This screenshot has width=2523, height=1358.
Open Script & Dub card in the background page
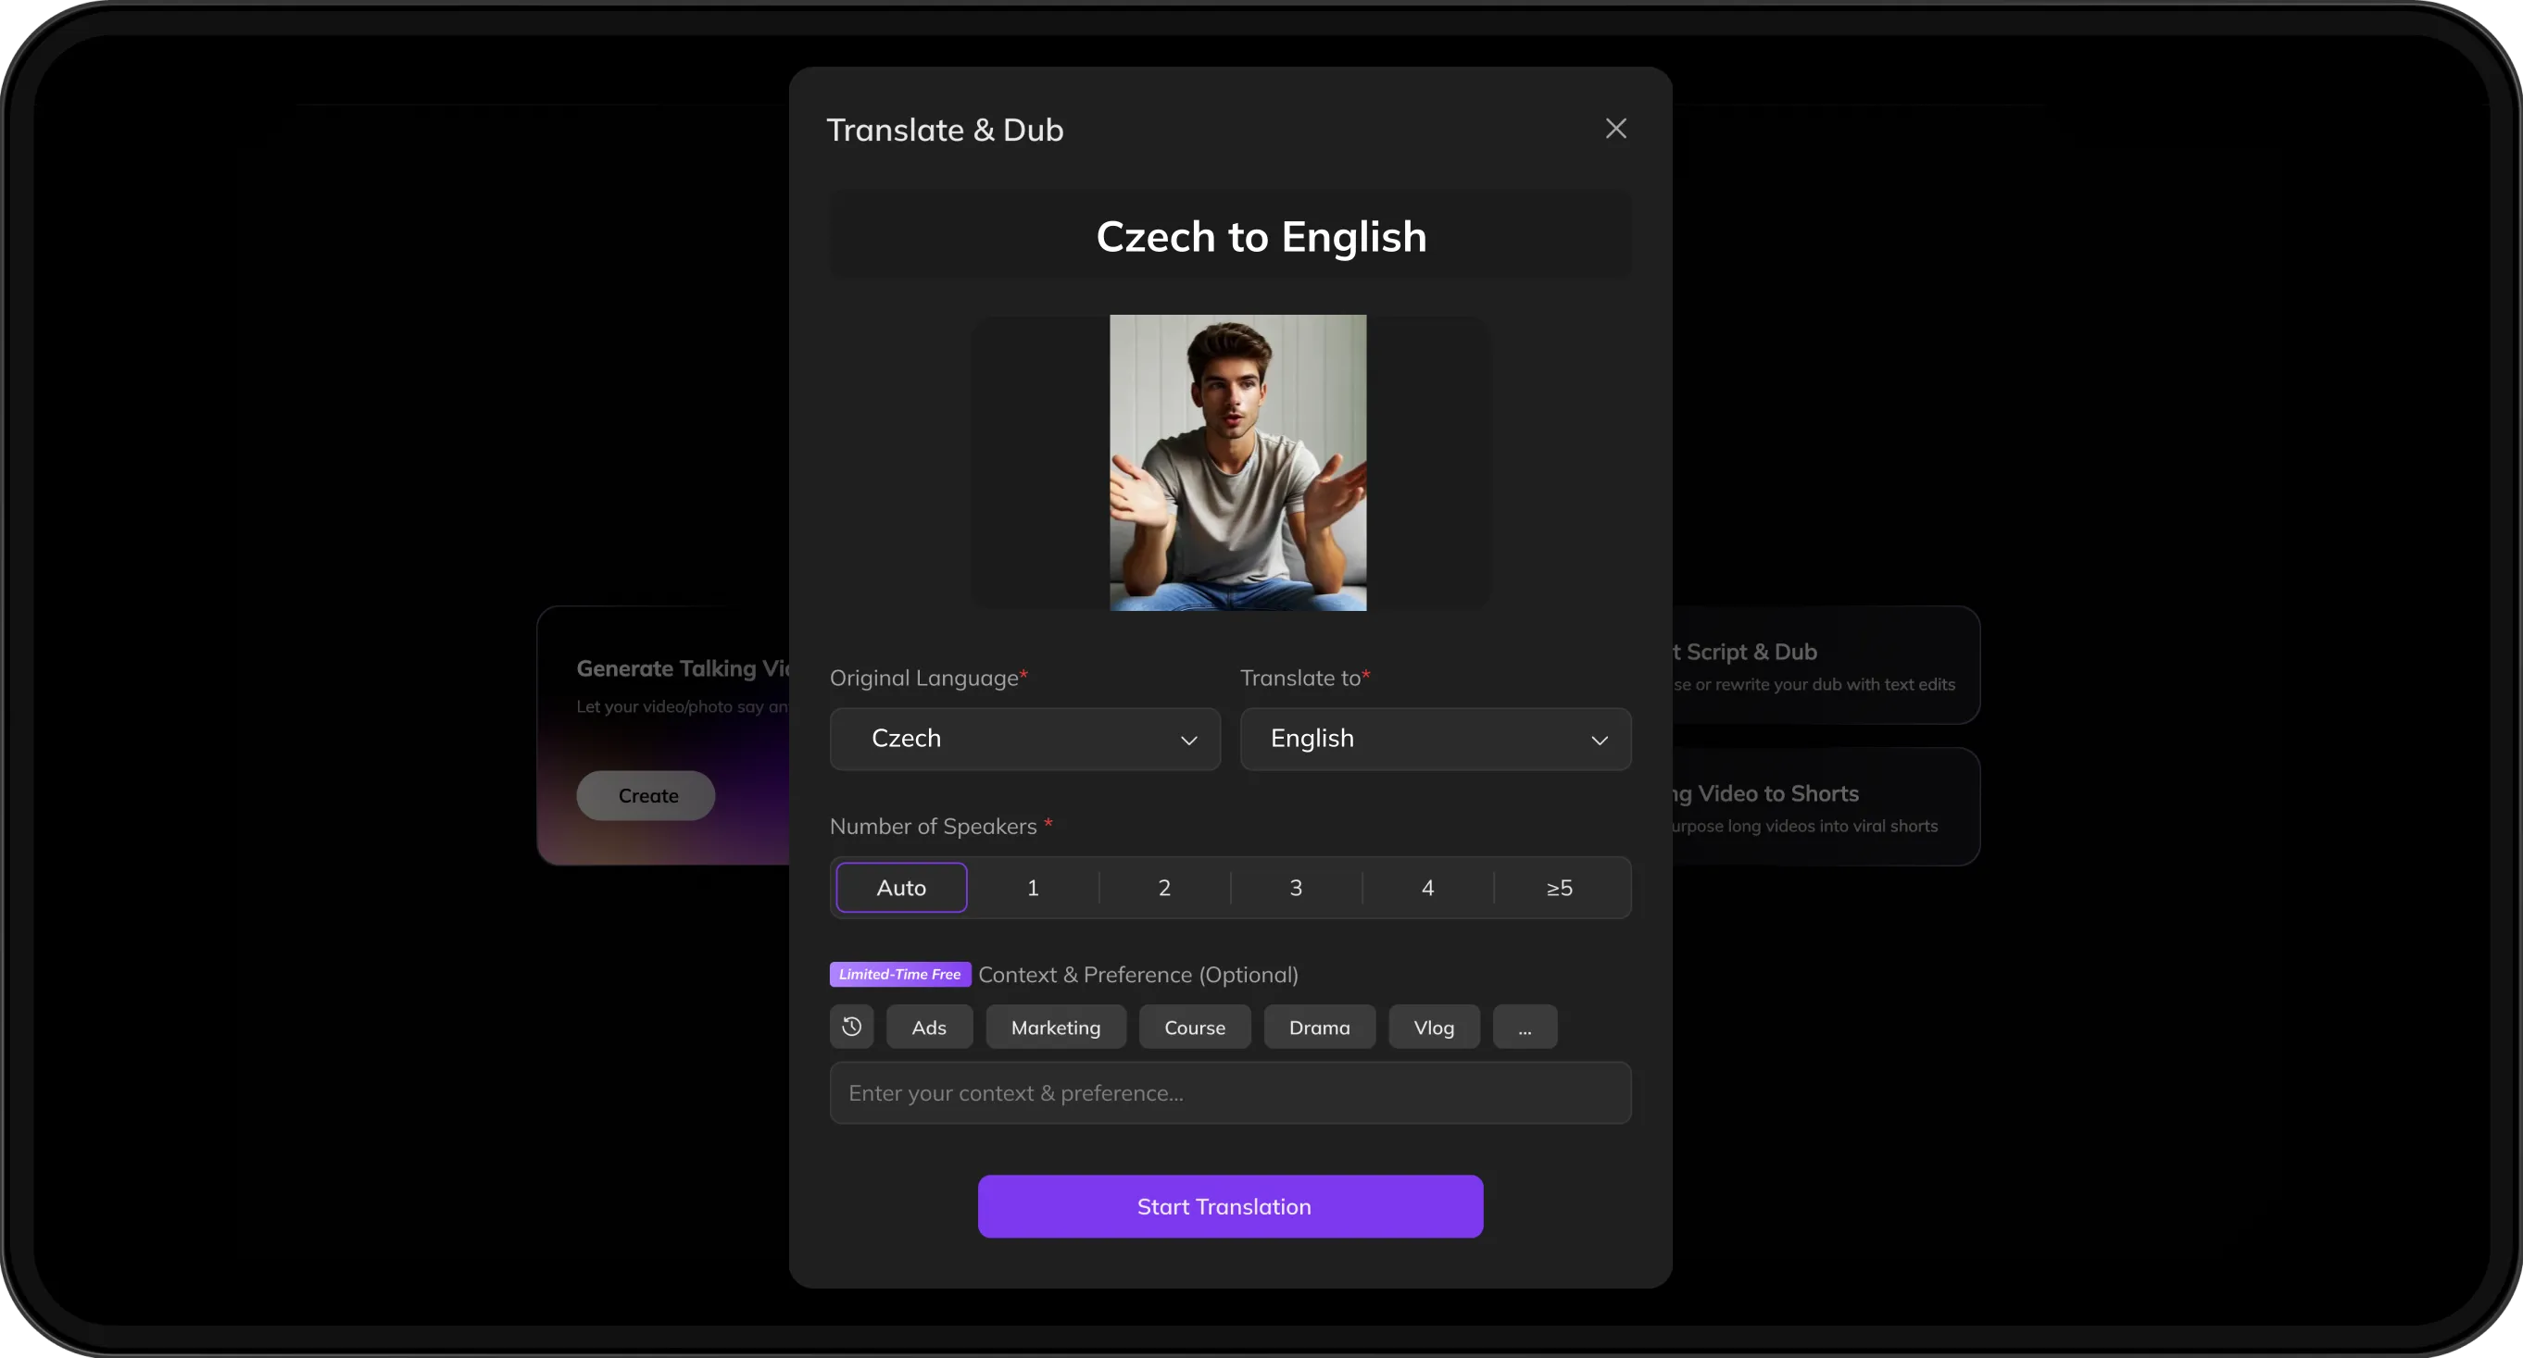(1826, 665)
